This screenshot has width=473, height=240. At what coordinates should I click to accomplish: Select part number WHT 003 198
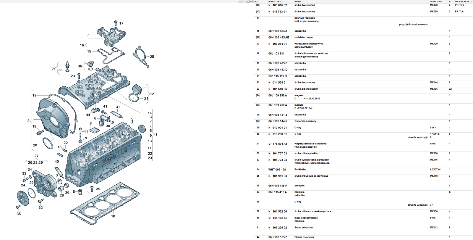pyautogui.click(x=277, y=170)
